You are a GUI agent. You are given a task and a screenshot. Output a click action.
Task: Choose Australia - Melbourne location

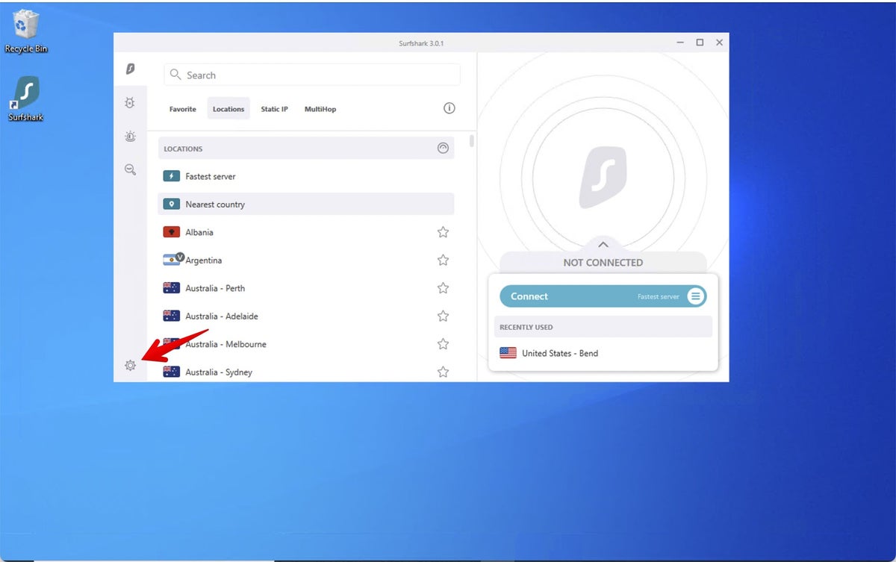(x=306, y=344)
